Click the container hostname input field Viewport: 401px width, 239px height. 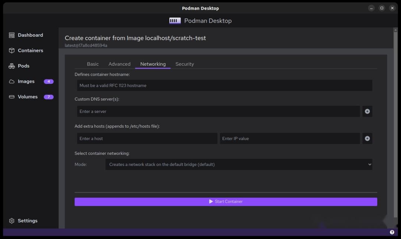point(223,85)
